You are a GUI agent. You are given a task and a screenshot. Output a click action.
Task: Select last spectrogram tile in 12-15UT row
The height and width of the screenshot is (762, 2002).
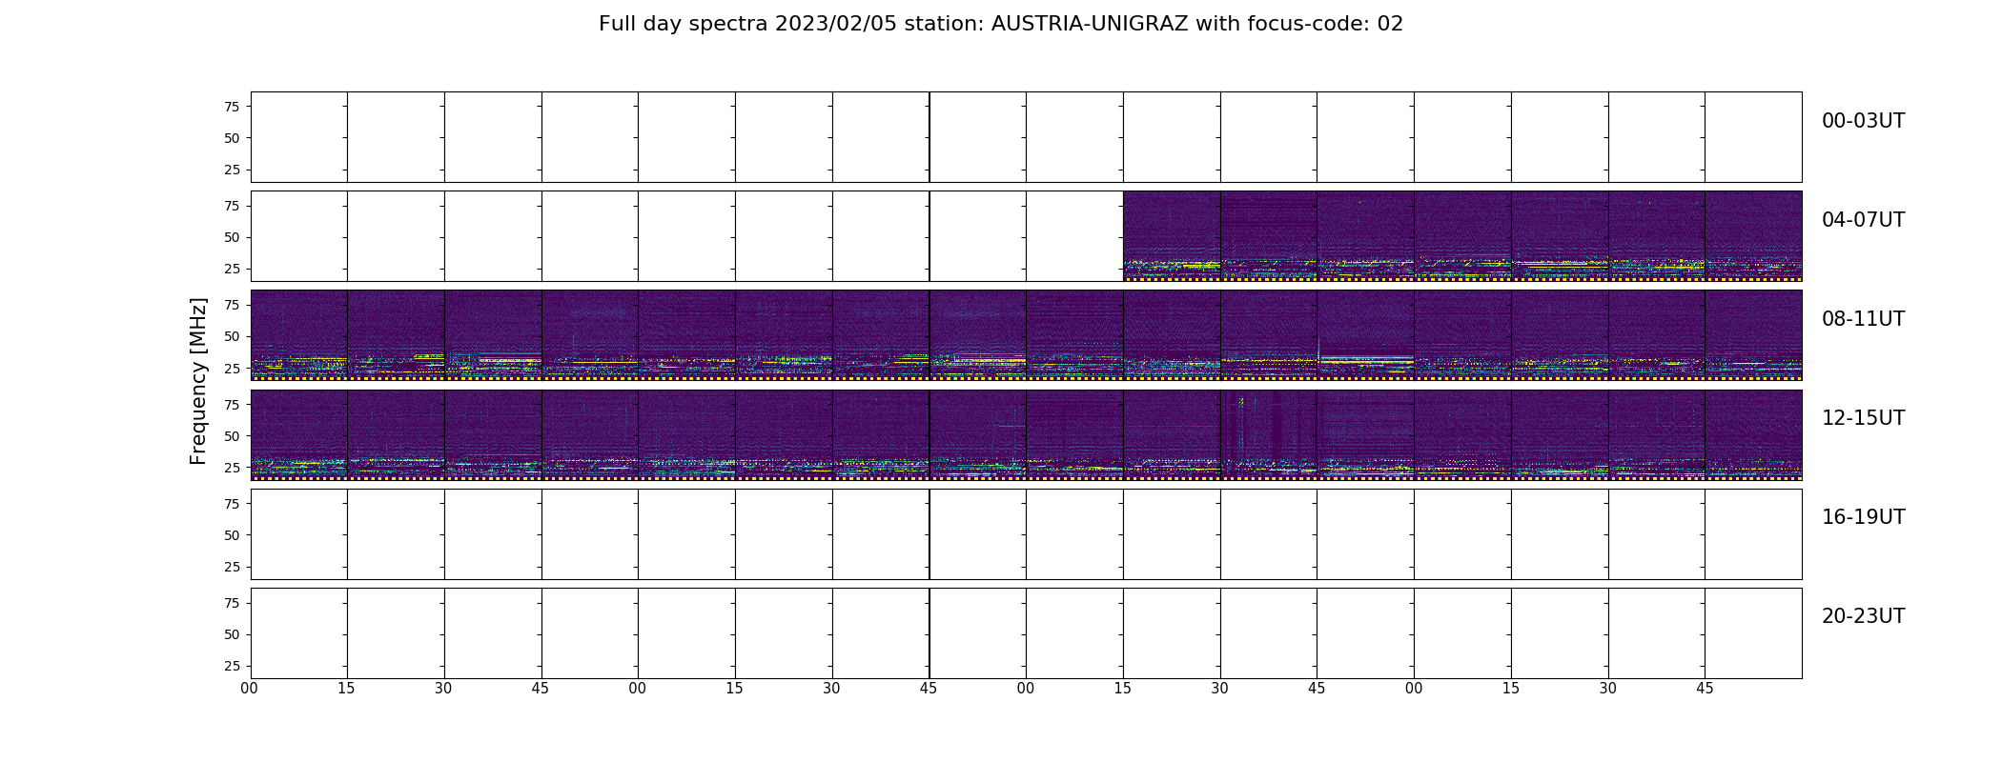click(1753, 434)
